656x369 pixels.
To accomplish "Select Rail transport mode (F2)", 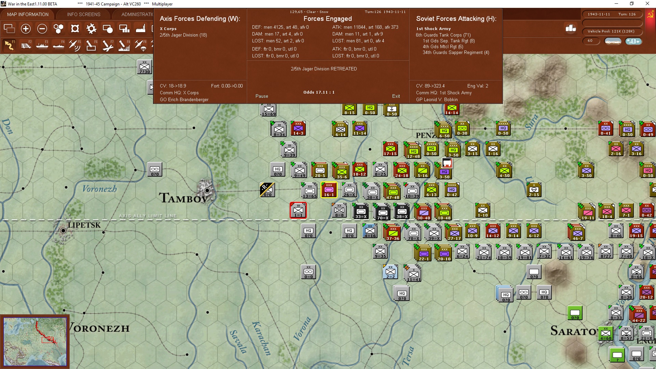I will pos(26,45).
